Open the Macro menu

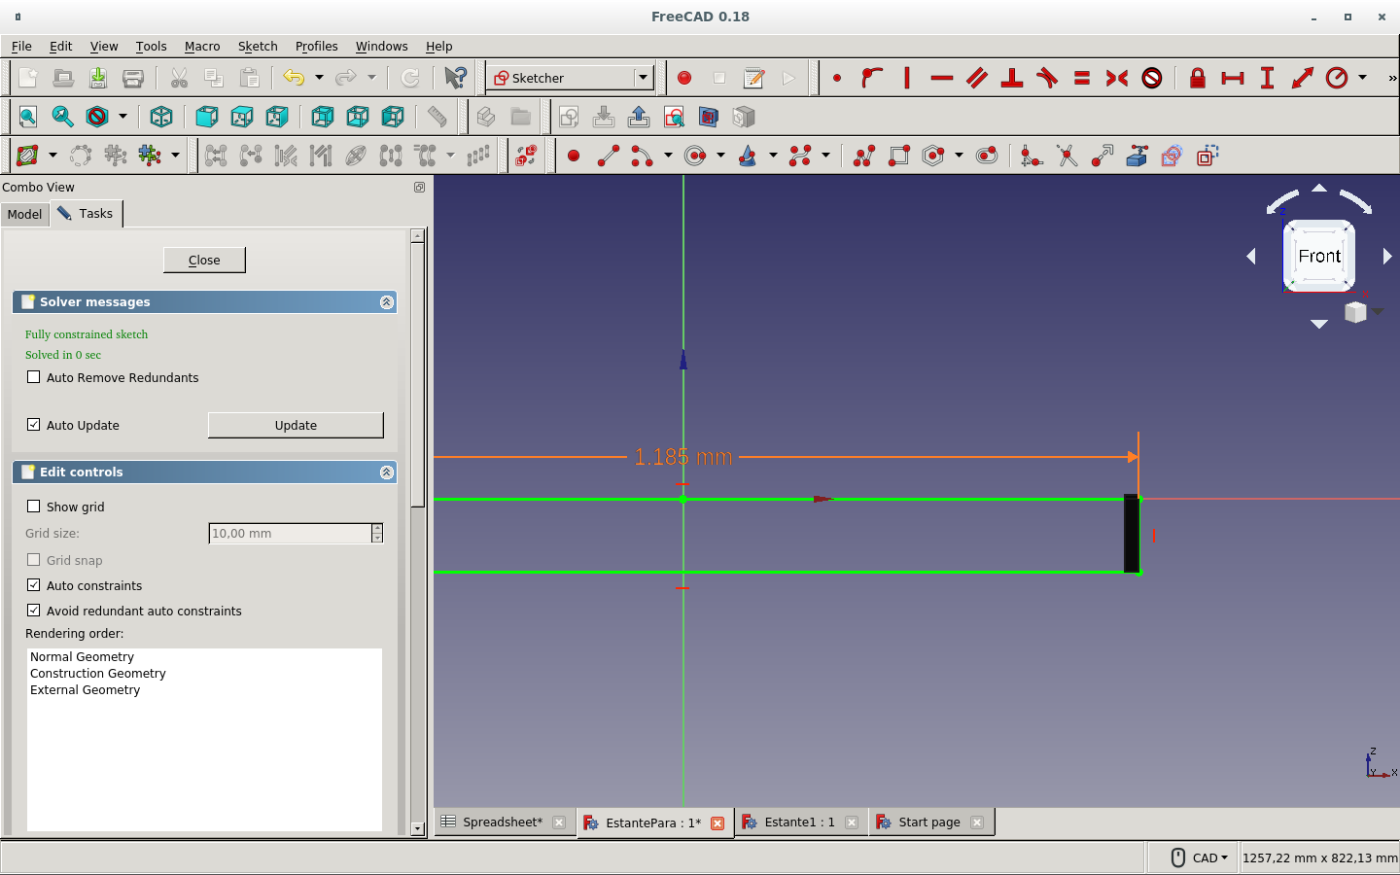pos(202,46)
